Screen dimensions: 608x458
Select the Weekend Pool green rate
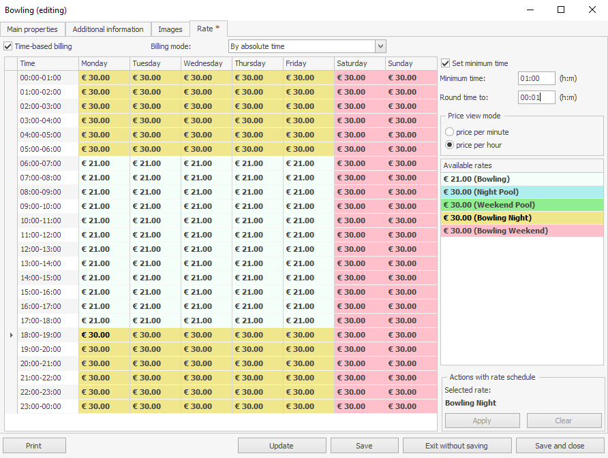point(521,205)
